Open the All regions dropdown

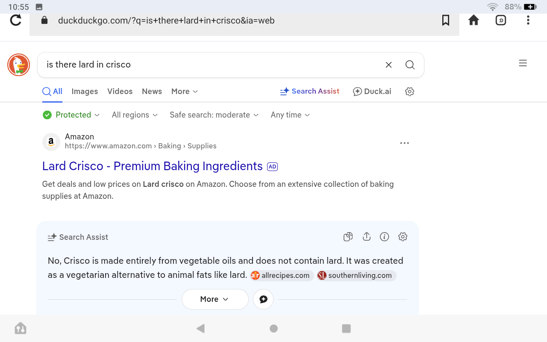(135, 115)
